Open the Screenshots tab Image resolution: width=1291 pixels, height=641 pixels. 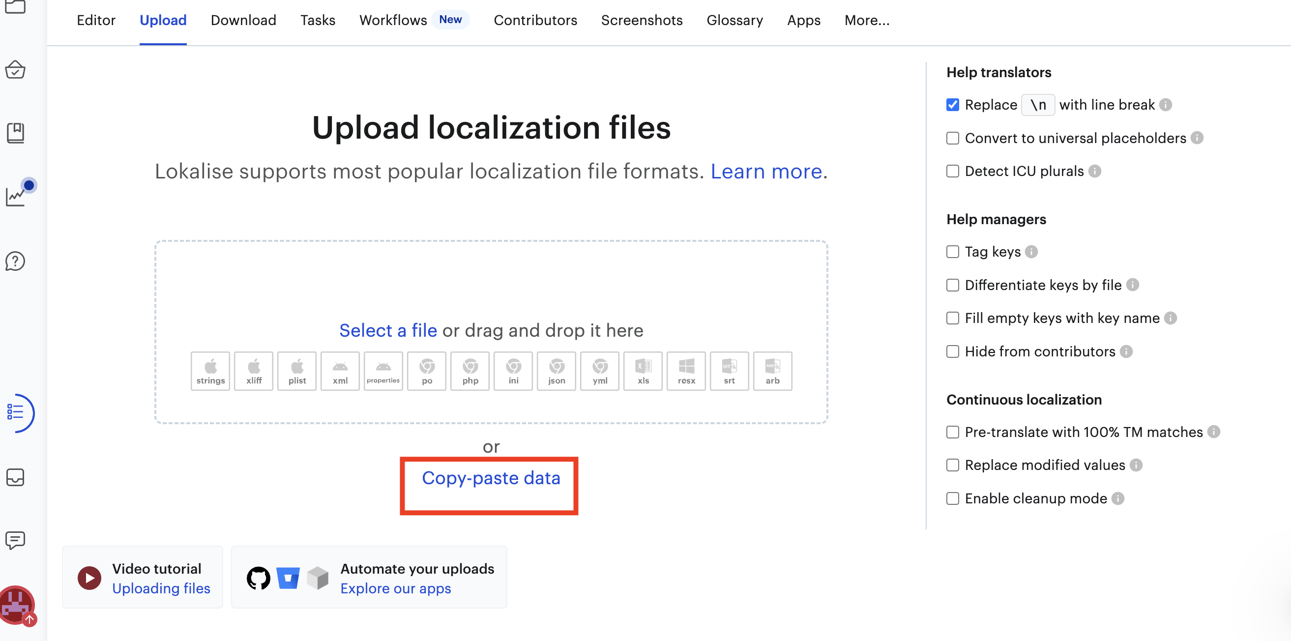point(642,20)
